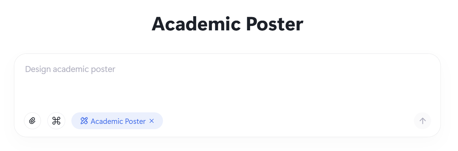Click the circular button with the paperclip

[x=32, y=121]
